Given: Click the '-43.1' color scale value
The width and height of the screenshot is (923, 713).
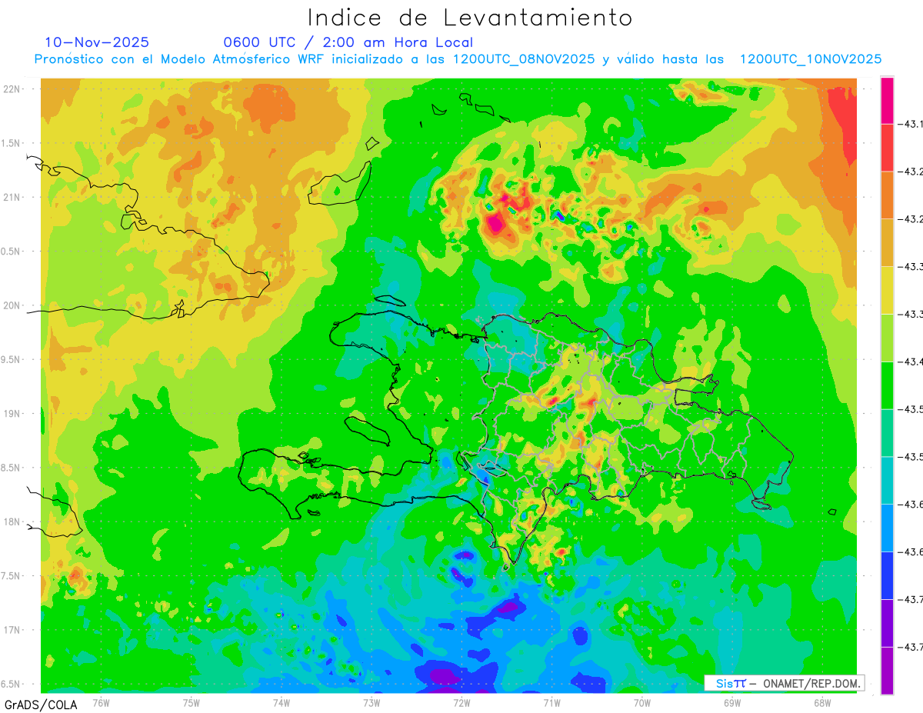Looking at the screenshot, I should pos(911,124).
